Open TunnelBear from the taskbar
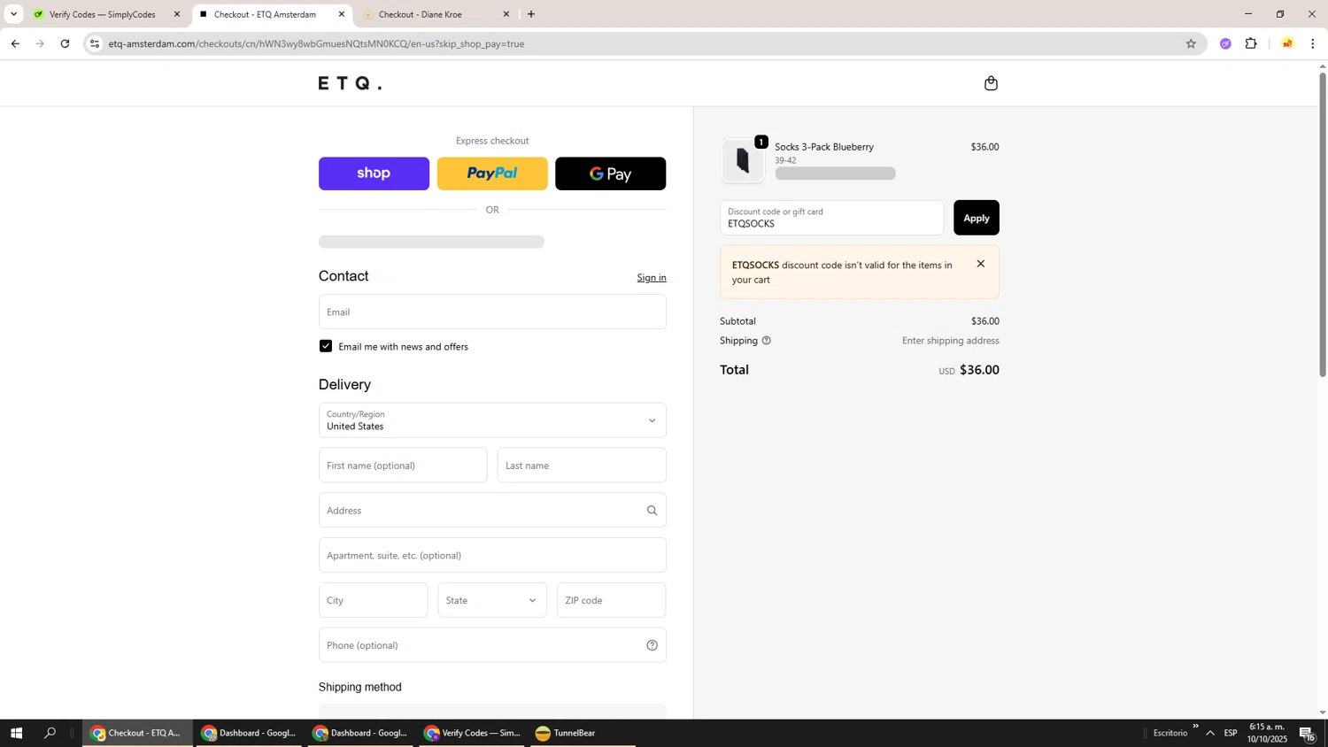The width and height of the screenshot is (1328, 747). coord(582,733)
